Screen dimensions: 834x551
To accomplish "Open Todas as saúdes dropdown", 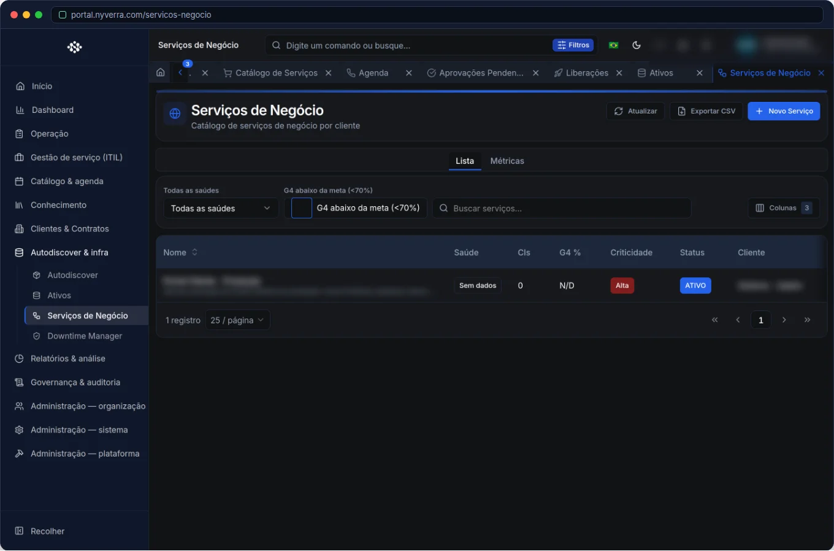I will click(x=221, y=209).
